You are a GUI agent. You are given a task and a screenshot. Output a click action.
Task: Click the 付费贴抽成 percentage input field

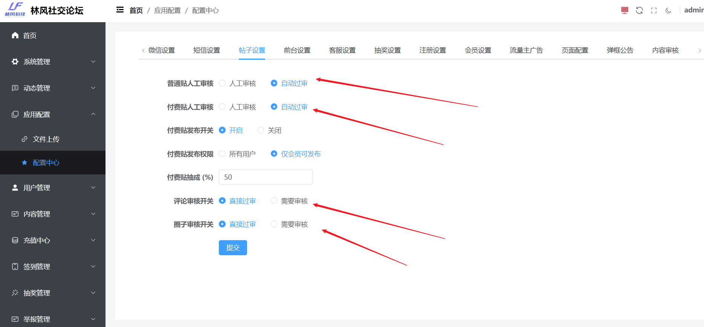coord(266,177)
